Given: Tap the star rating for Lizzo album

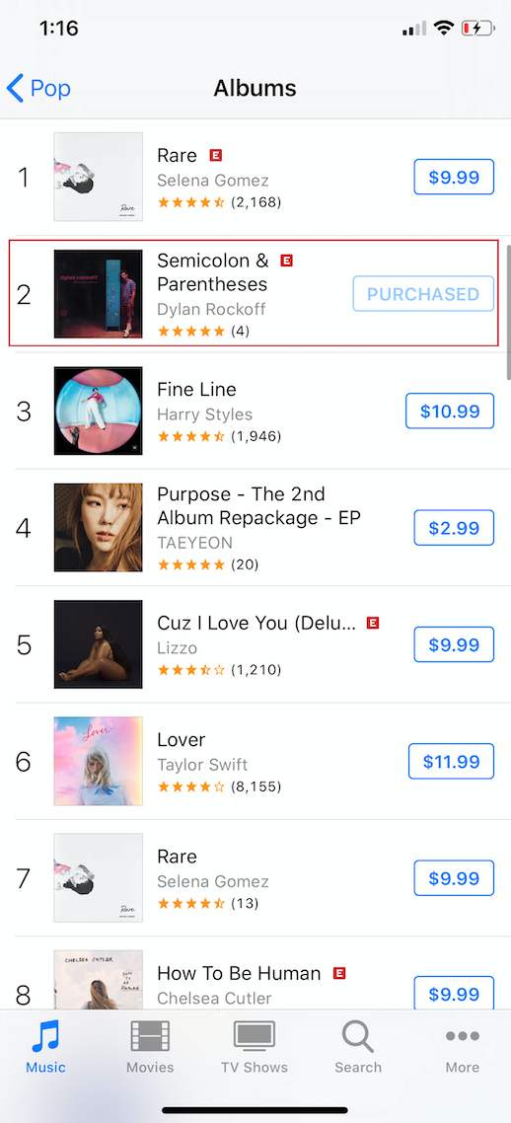Looking at the screenshot, I should [x=190, y=670].
